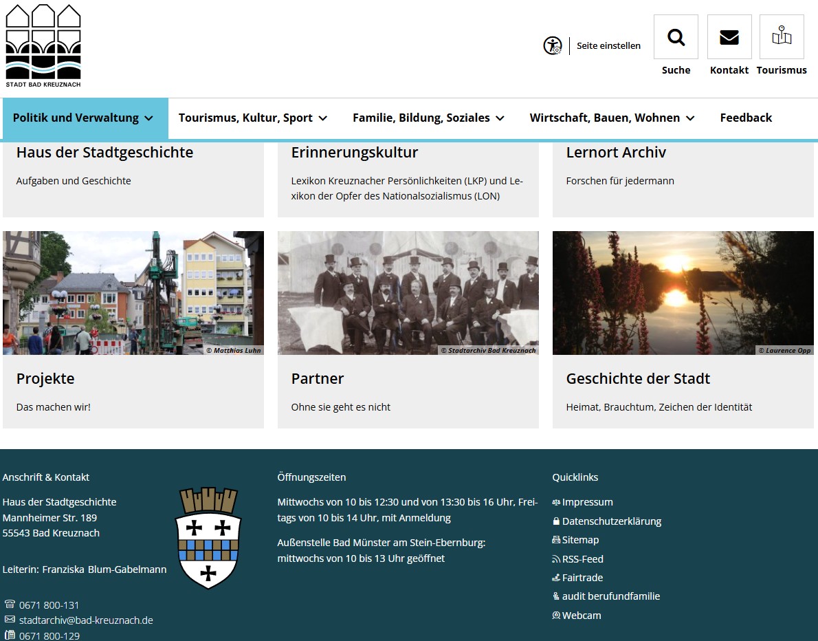Expand the Politik und Verwaltung menu
Image resolution: width=818 pixels, height=641 pixels.
coord(82,118)
